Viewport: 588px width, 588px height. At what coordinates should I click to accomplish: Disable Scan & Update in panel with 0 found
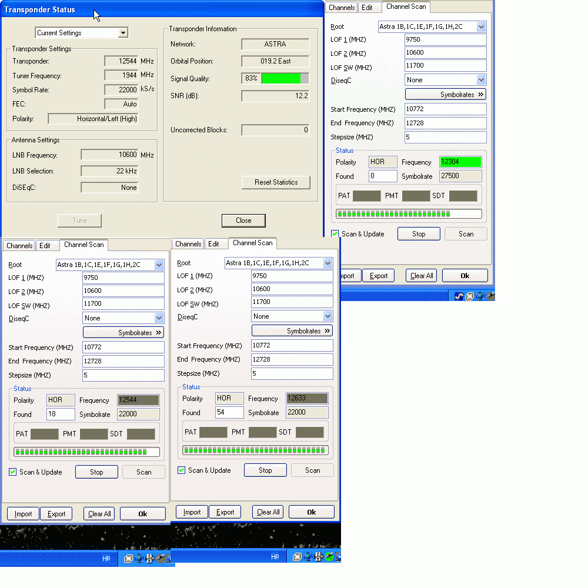(335, 234)
